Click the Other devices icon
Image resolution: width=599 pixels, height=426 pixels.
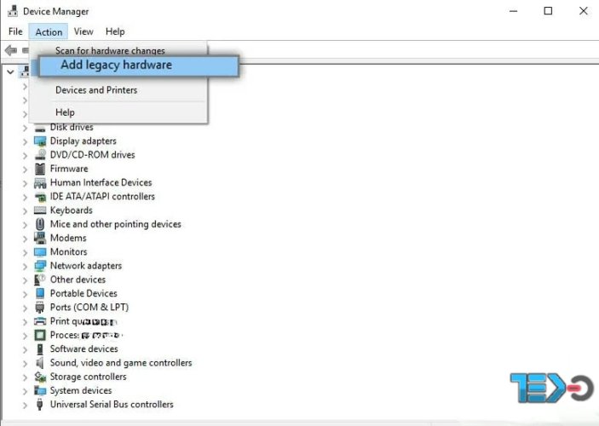(40, 279)
